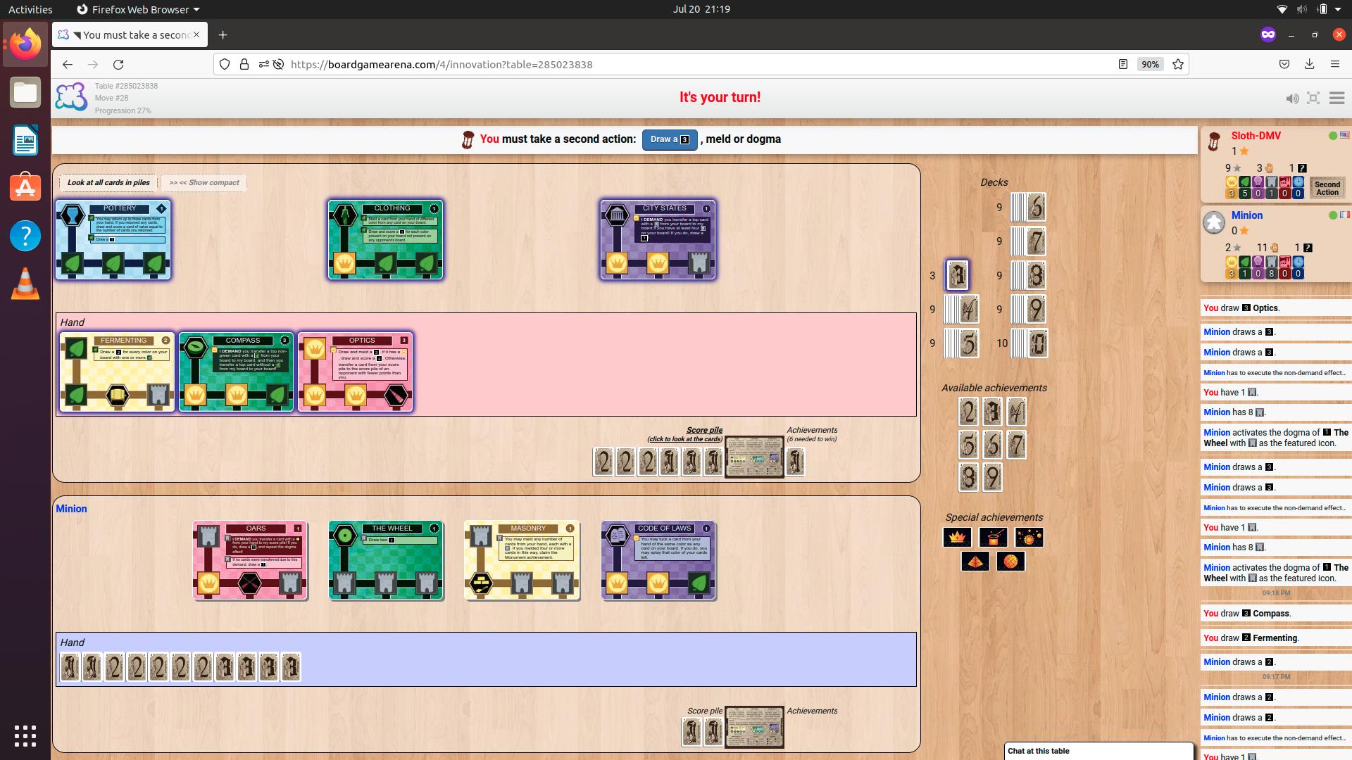
Task: Open the BGA hamburger menu
Action: click(1337, 99)
